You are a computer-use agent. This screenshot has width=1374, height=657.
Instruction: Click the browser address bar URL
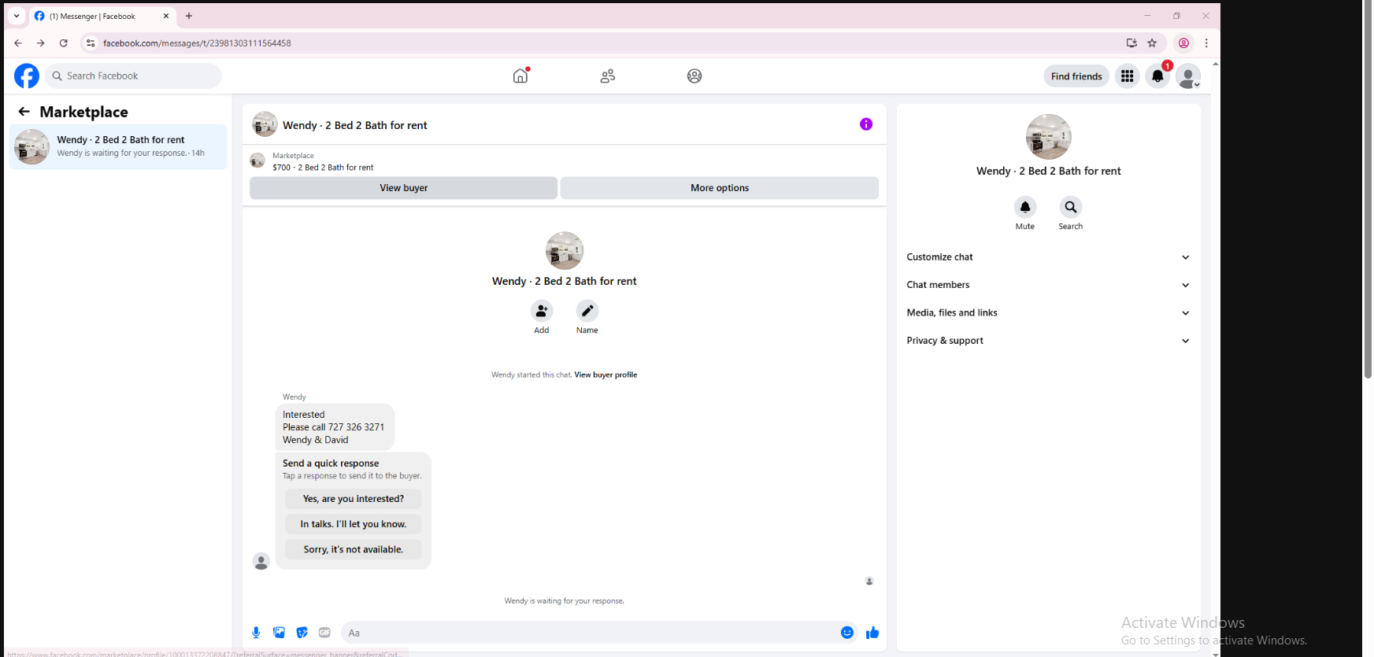point(197,43)
